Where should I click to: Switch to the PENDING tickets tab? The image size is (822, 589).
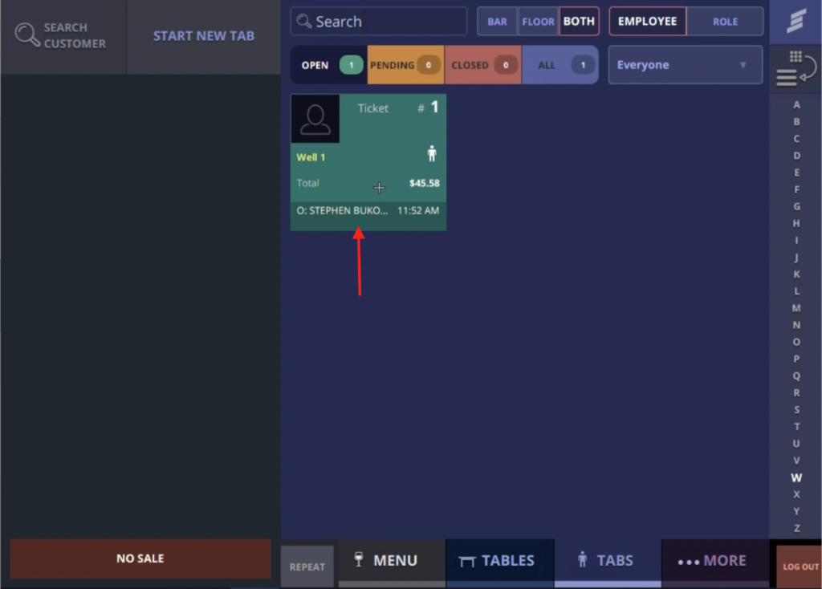tap(405, 64)
